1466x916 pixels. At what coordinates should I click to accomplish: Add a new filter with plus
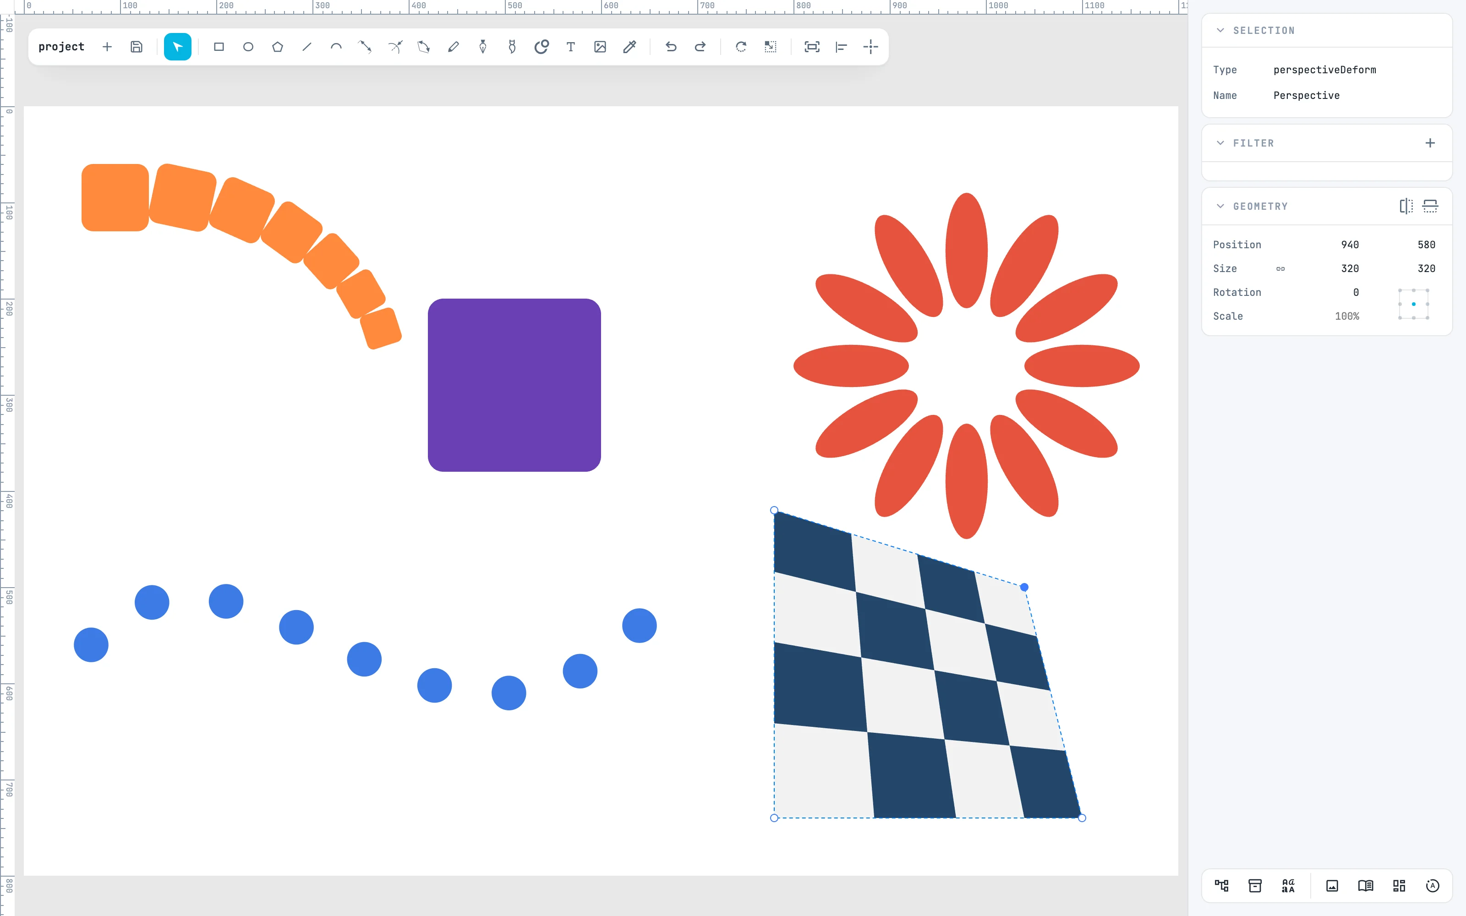[x=1430, y=143]
